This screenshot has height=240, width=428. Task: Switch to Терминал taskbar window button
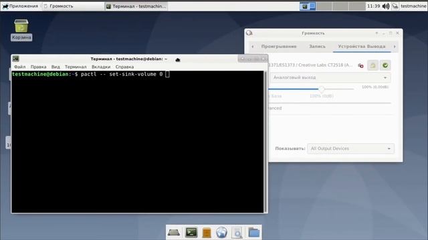click(x=136, y=6)
